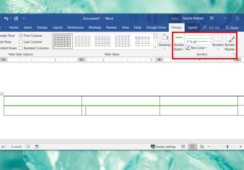Click the first indent marker on ruler
This screenshot has width=244, height=170.
[85, 59]
